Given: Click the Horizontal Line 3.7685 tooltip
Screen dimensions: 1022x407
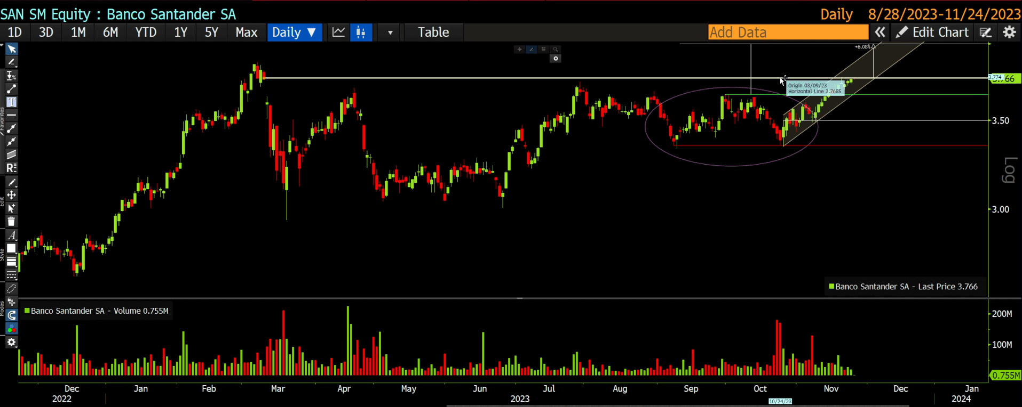Looking at the screenshot, I should [815, 88].
